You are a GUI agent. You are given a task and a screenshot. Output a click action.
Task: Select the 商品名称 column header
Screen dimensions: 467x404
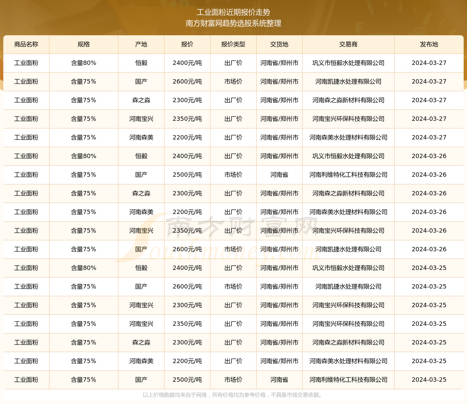[26, 44]
